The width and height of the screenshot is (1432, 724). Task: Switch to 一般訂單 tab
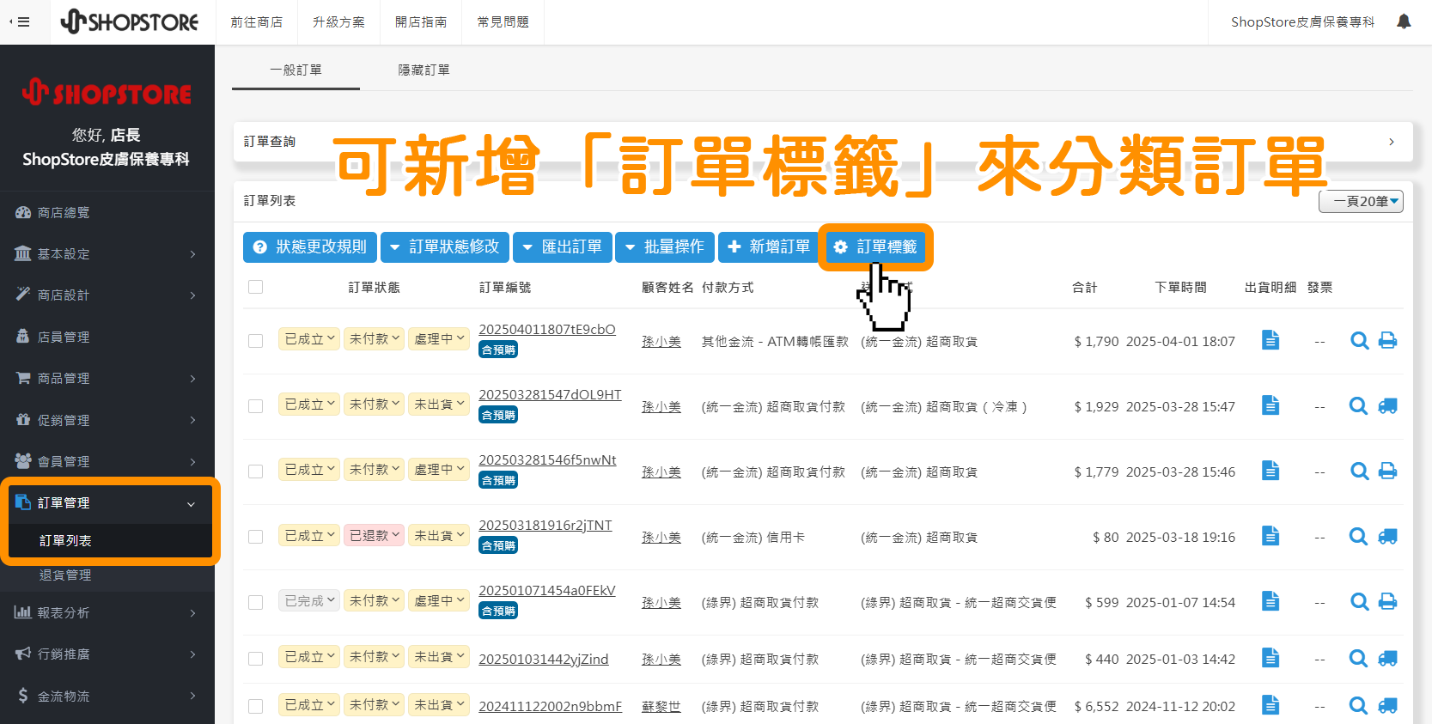pos(296,70)
